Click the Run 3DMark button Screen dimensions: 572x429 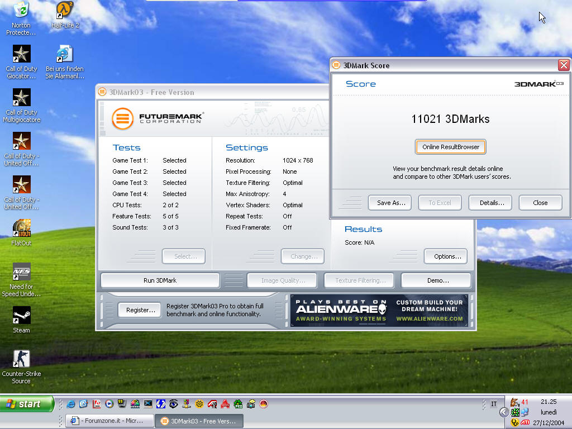(160, 280)
